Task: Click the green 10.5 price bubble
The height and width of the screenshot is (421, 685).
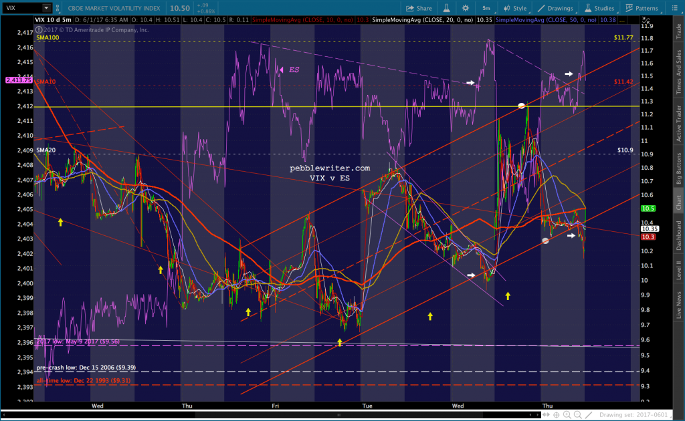Action: (x=648, y=208)
